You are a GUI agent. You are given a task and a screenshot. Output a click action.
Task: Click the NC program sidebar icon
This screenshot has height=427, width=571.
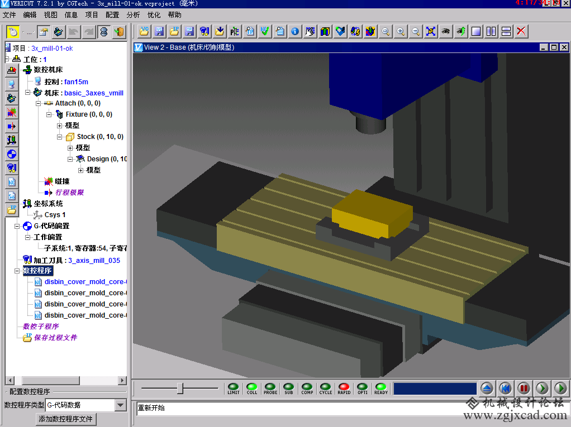[12, 182]
